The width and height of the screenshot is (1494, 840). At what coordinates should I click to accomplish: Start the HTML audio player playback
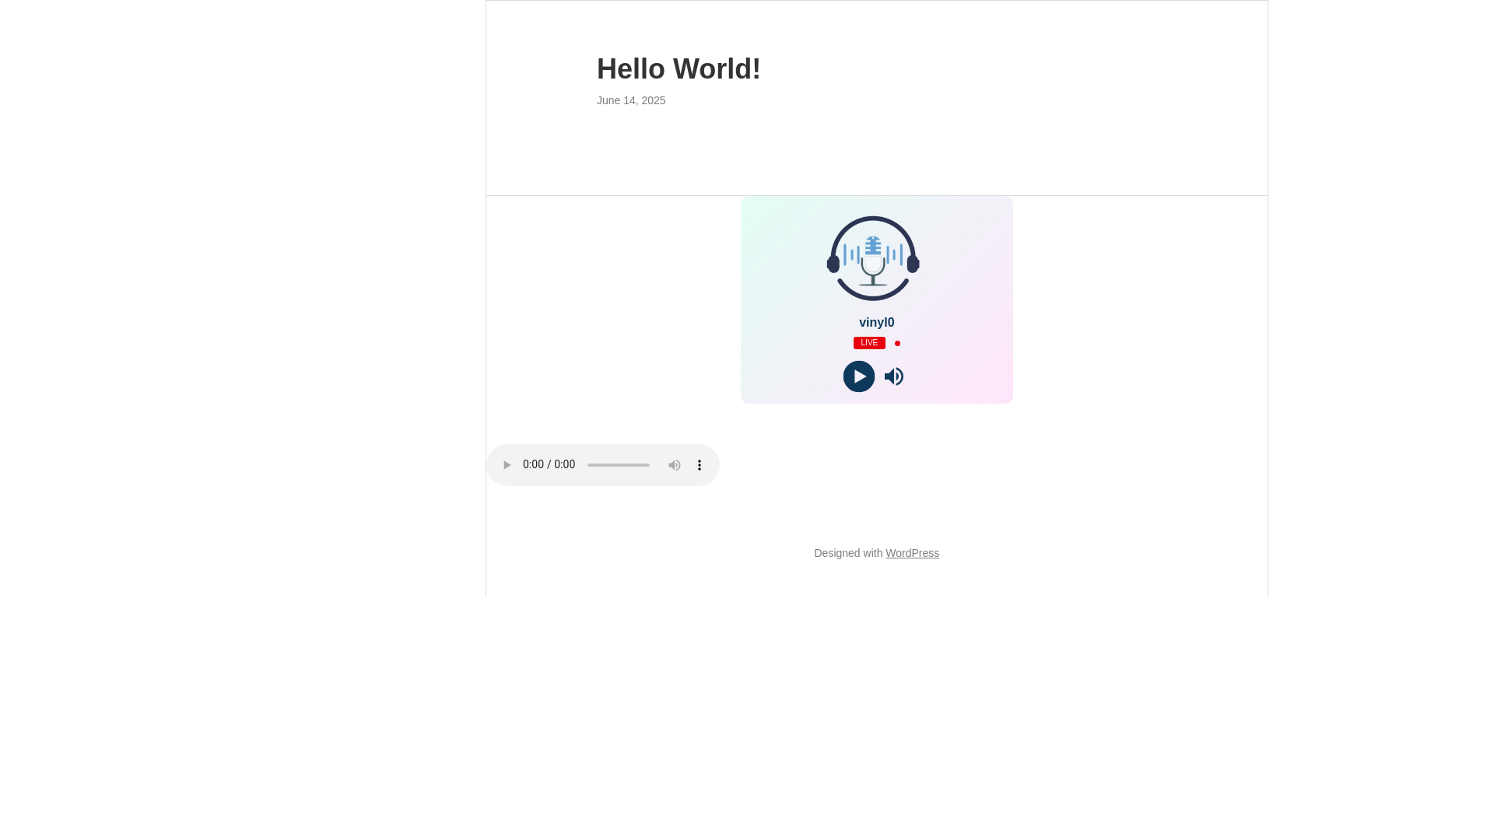(x=507, y=465)
